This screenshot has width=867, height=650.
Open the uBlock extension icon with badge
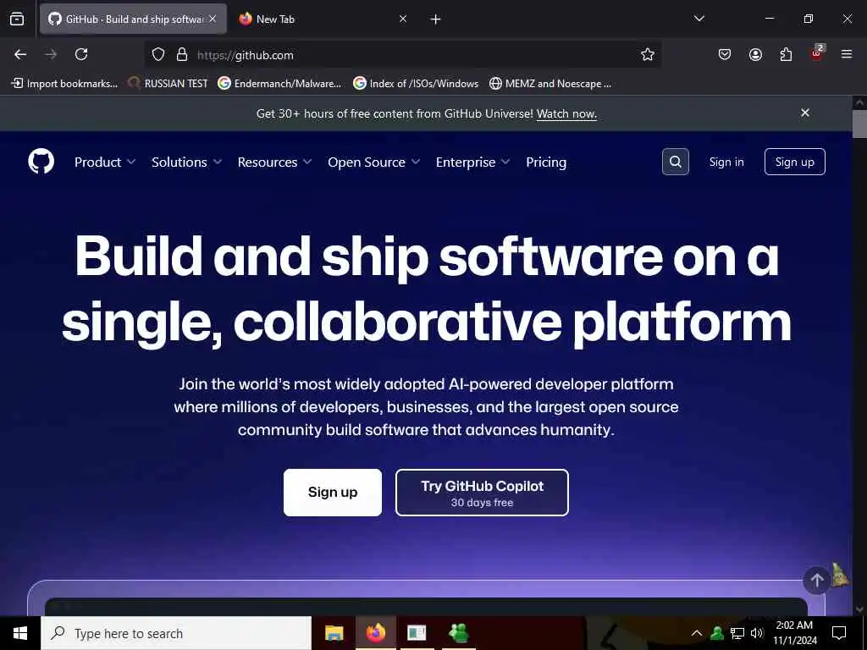click(x=817, y=53)
